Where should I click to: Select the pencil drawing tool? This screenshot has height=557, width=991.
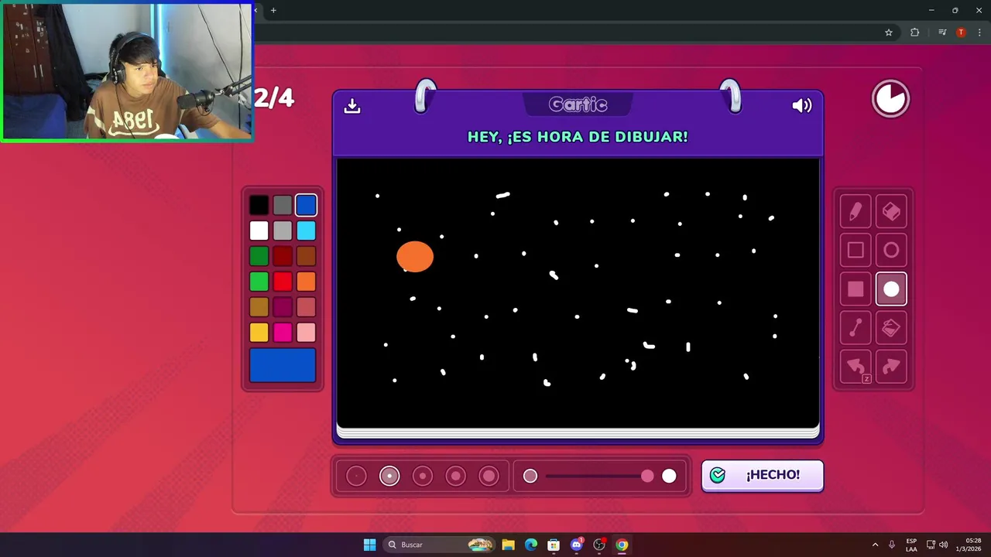click(x=856, y=211)
